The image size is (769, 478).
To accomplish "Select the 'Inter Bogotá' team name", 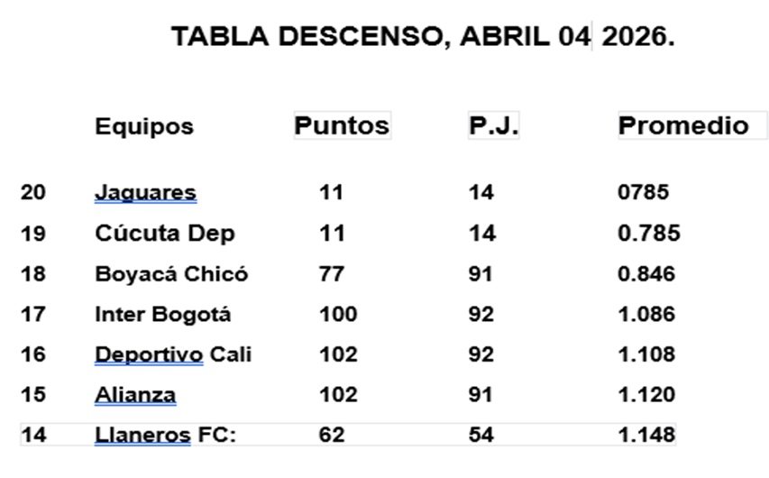I will click(x=163, y=315).
